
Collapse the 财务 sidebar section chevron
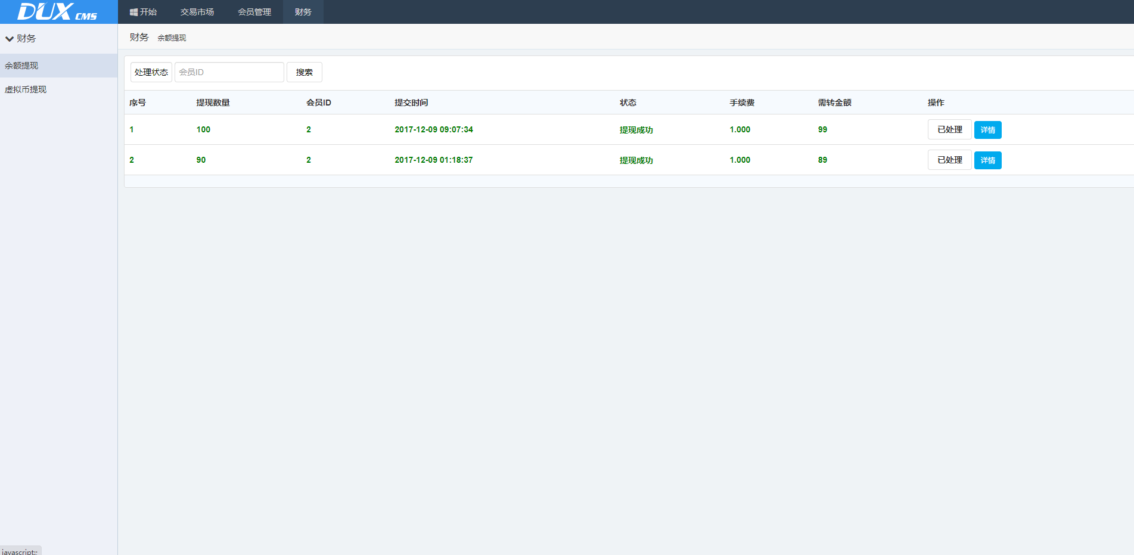pyautogui.click(x=10, y=39)
